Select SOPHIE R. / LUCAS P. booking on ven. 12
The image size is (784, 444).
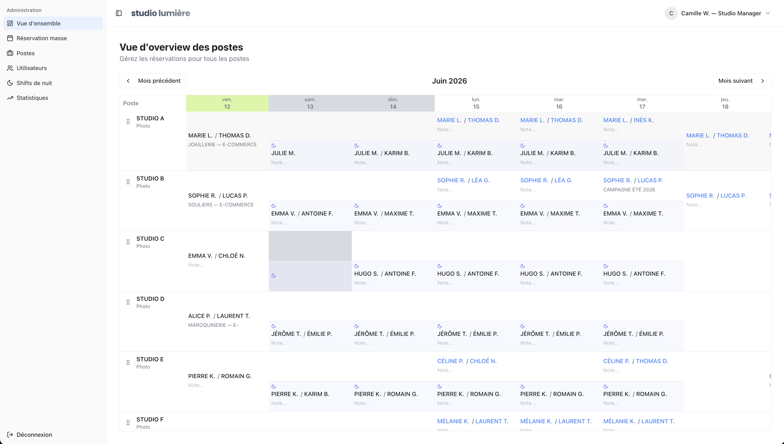pyautogui.click(x=218, y=196)
